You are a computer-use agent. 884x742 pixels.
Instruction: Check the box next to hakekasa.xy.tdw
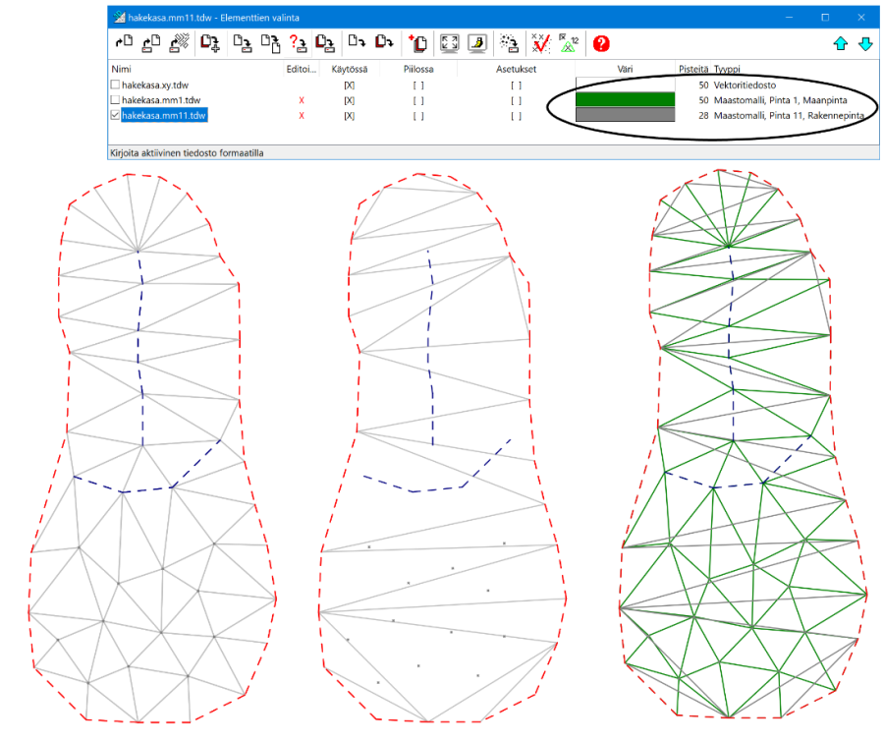[113, 86]
